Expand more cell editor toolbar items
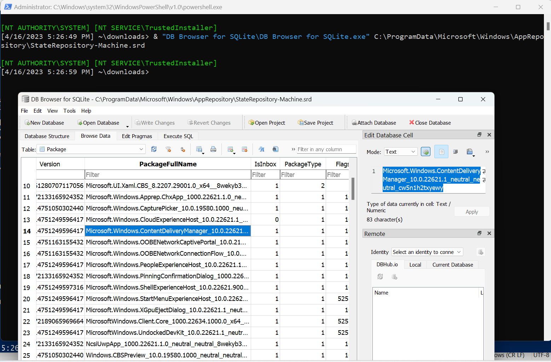The height and width of the screenshot is (362, 551). click(487, 152)
